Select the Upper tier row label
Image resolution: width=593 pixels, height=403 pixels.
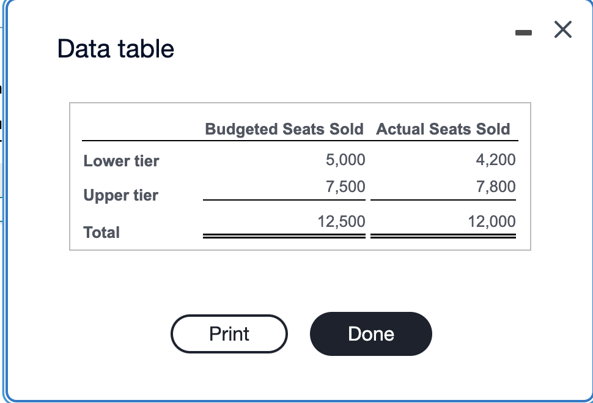point(120,195)
